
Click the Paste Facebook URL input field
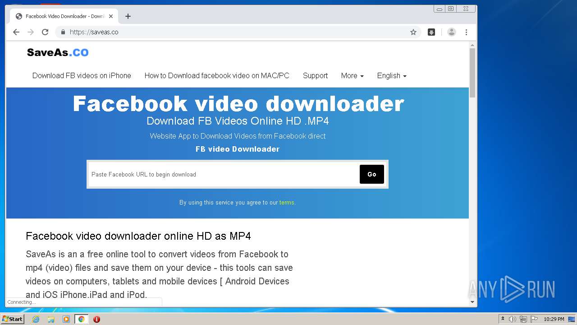point(224,174)
